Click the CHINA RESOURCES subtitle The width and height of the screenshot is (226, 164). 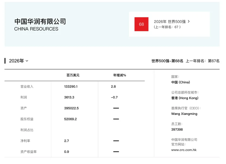[x=36, y=29]
